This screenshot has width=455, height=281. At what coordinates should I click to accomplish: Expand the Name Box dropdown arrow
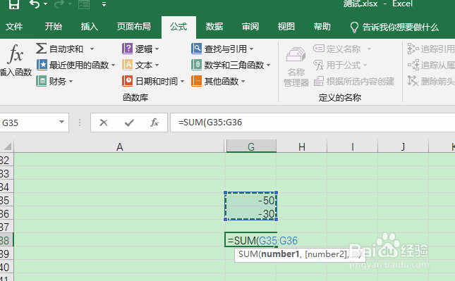point(61,123)
